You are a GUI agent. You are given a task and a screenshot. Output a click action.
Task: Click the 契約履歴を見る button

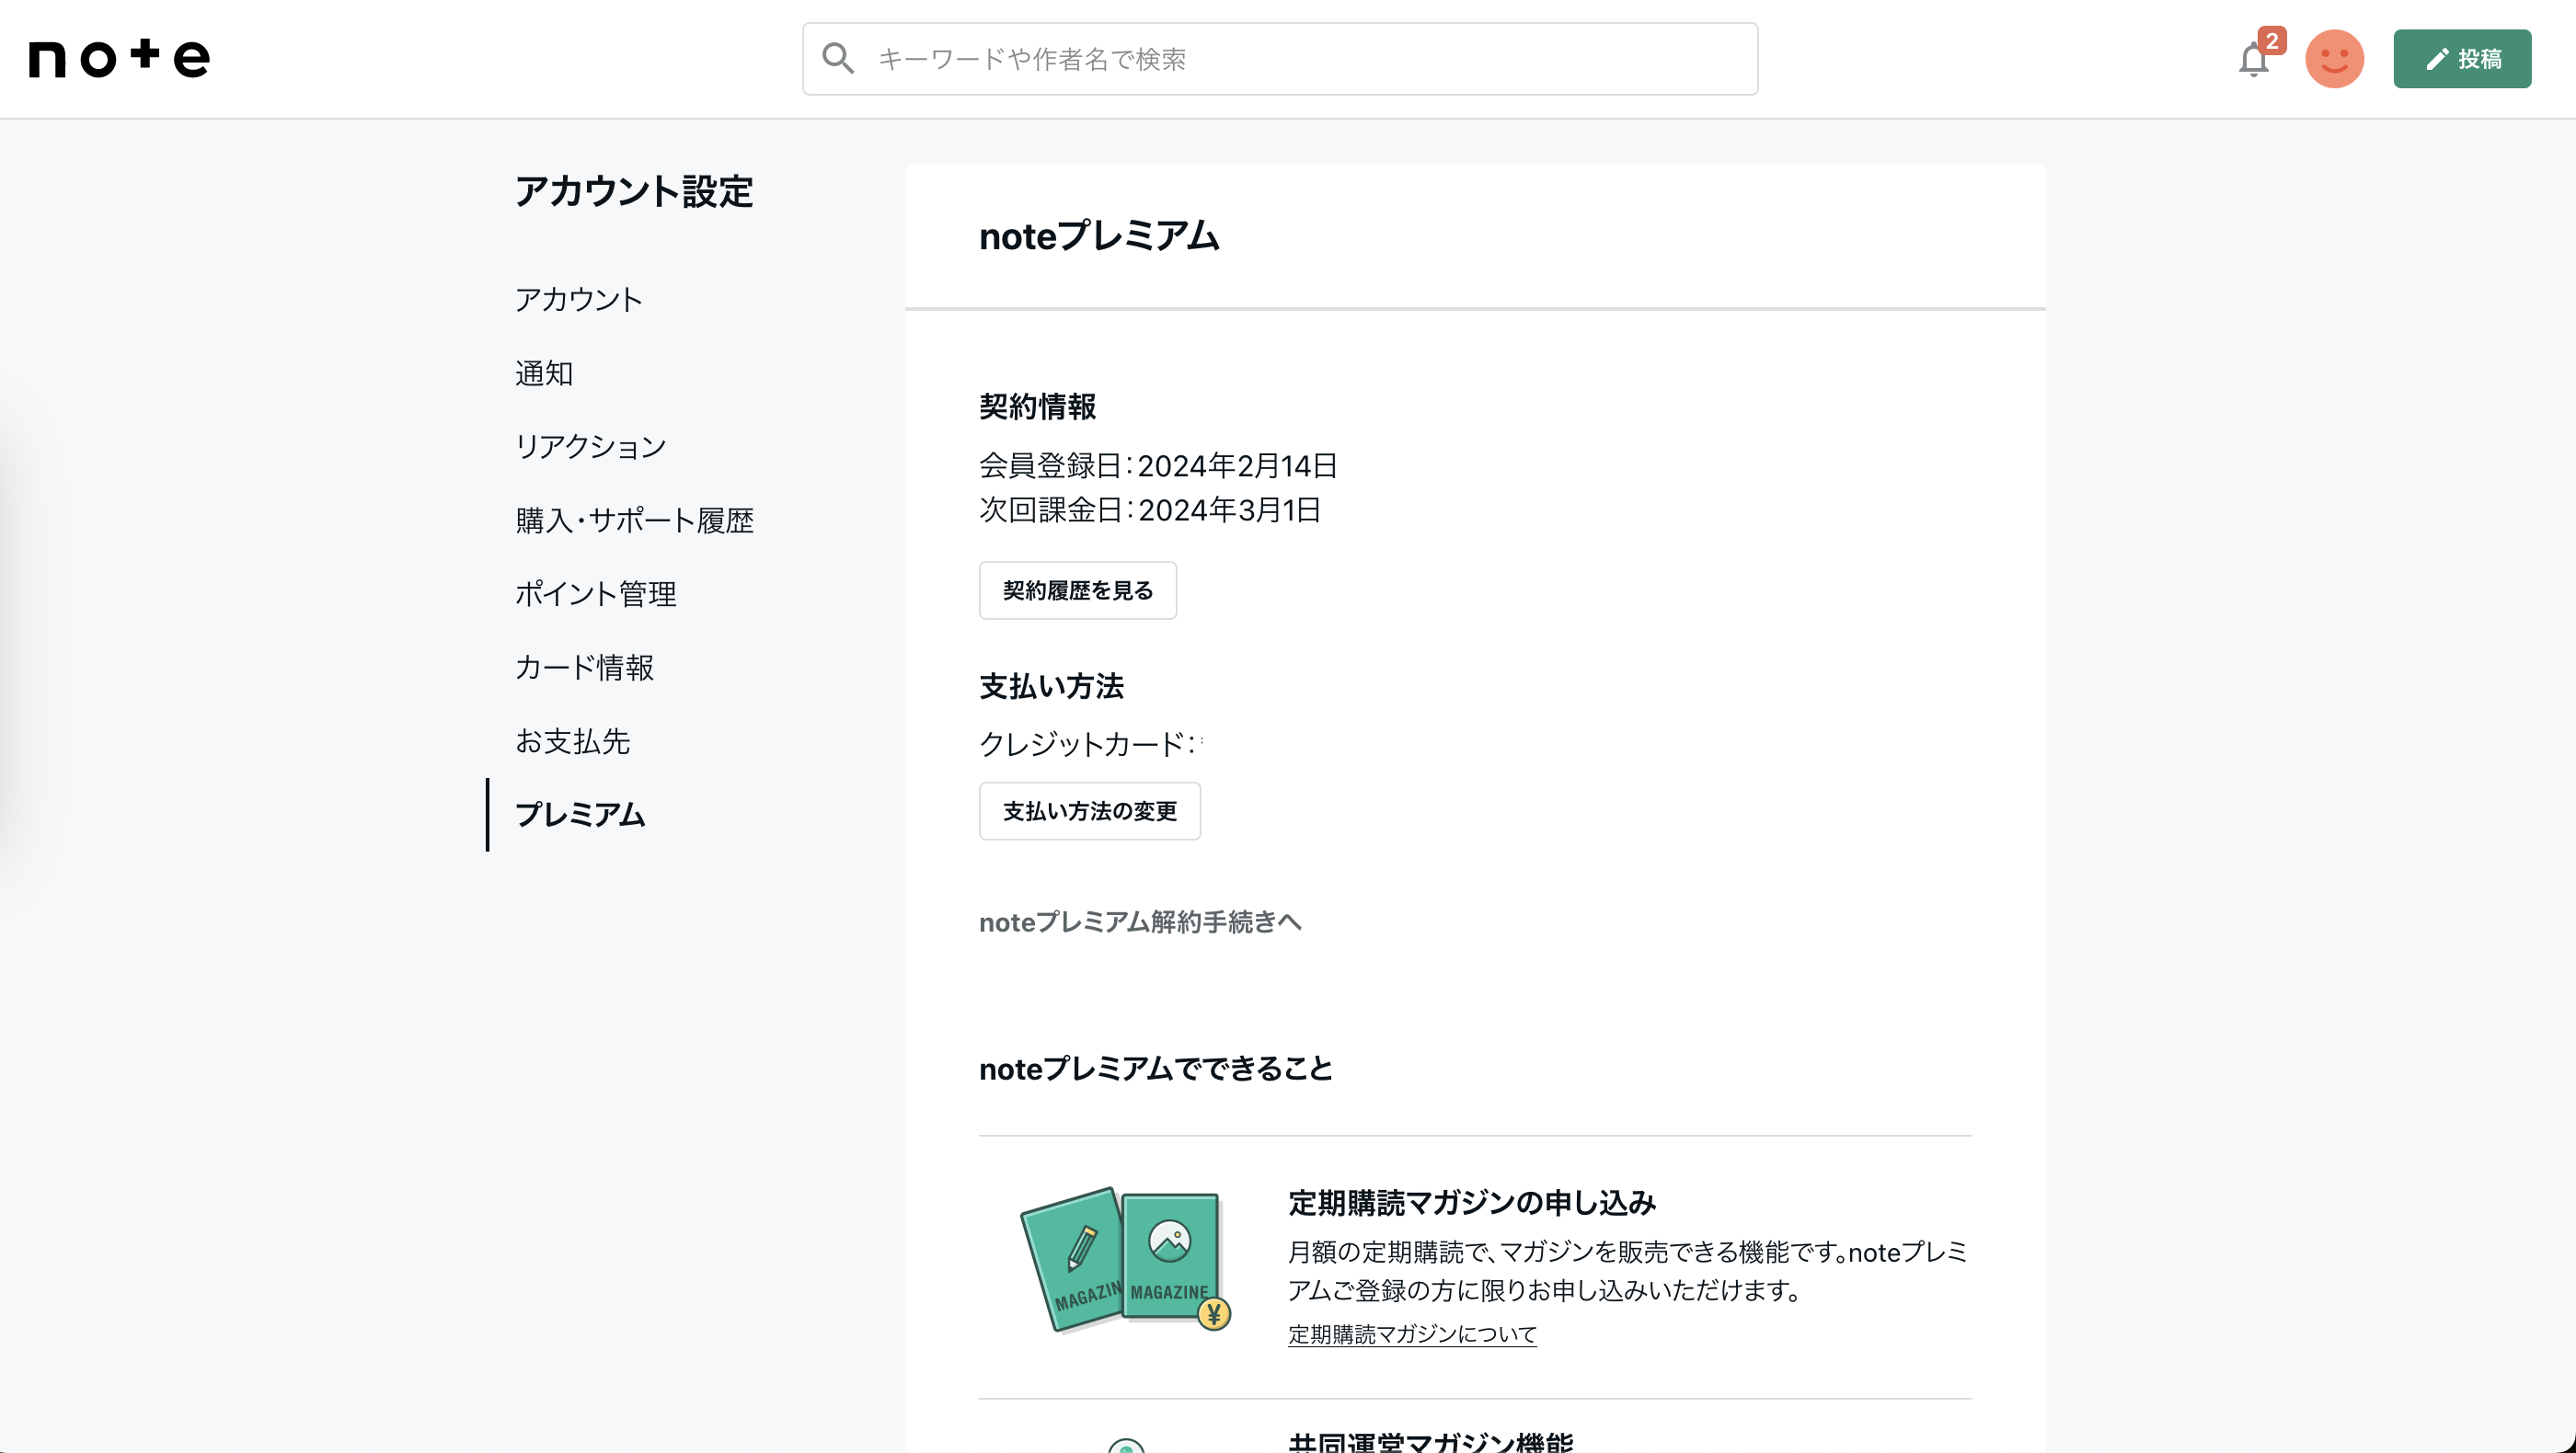pos(1078,590)
